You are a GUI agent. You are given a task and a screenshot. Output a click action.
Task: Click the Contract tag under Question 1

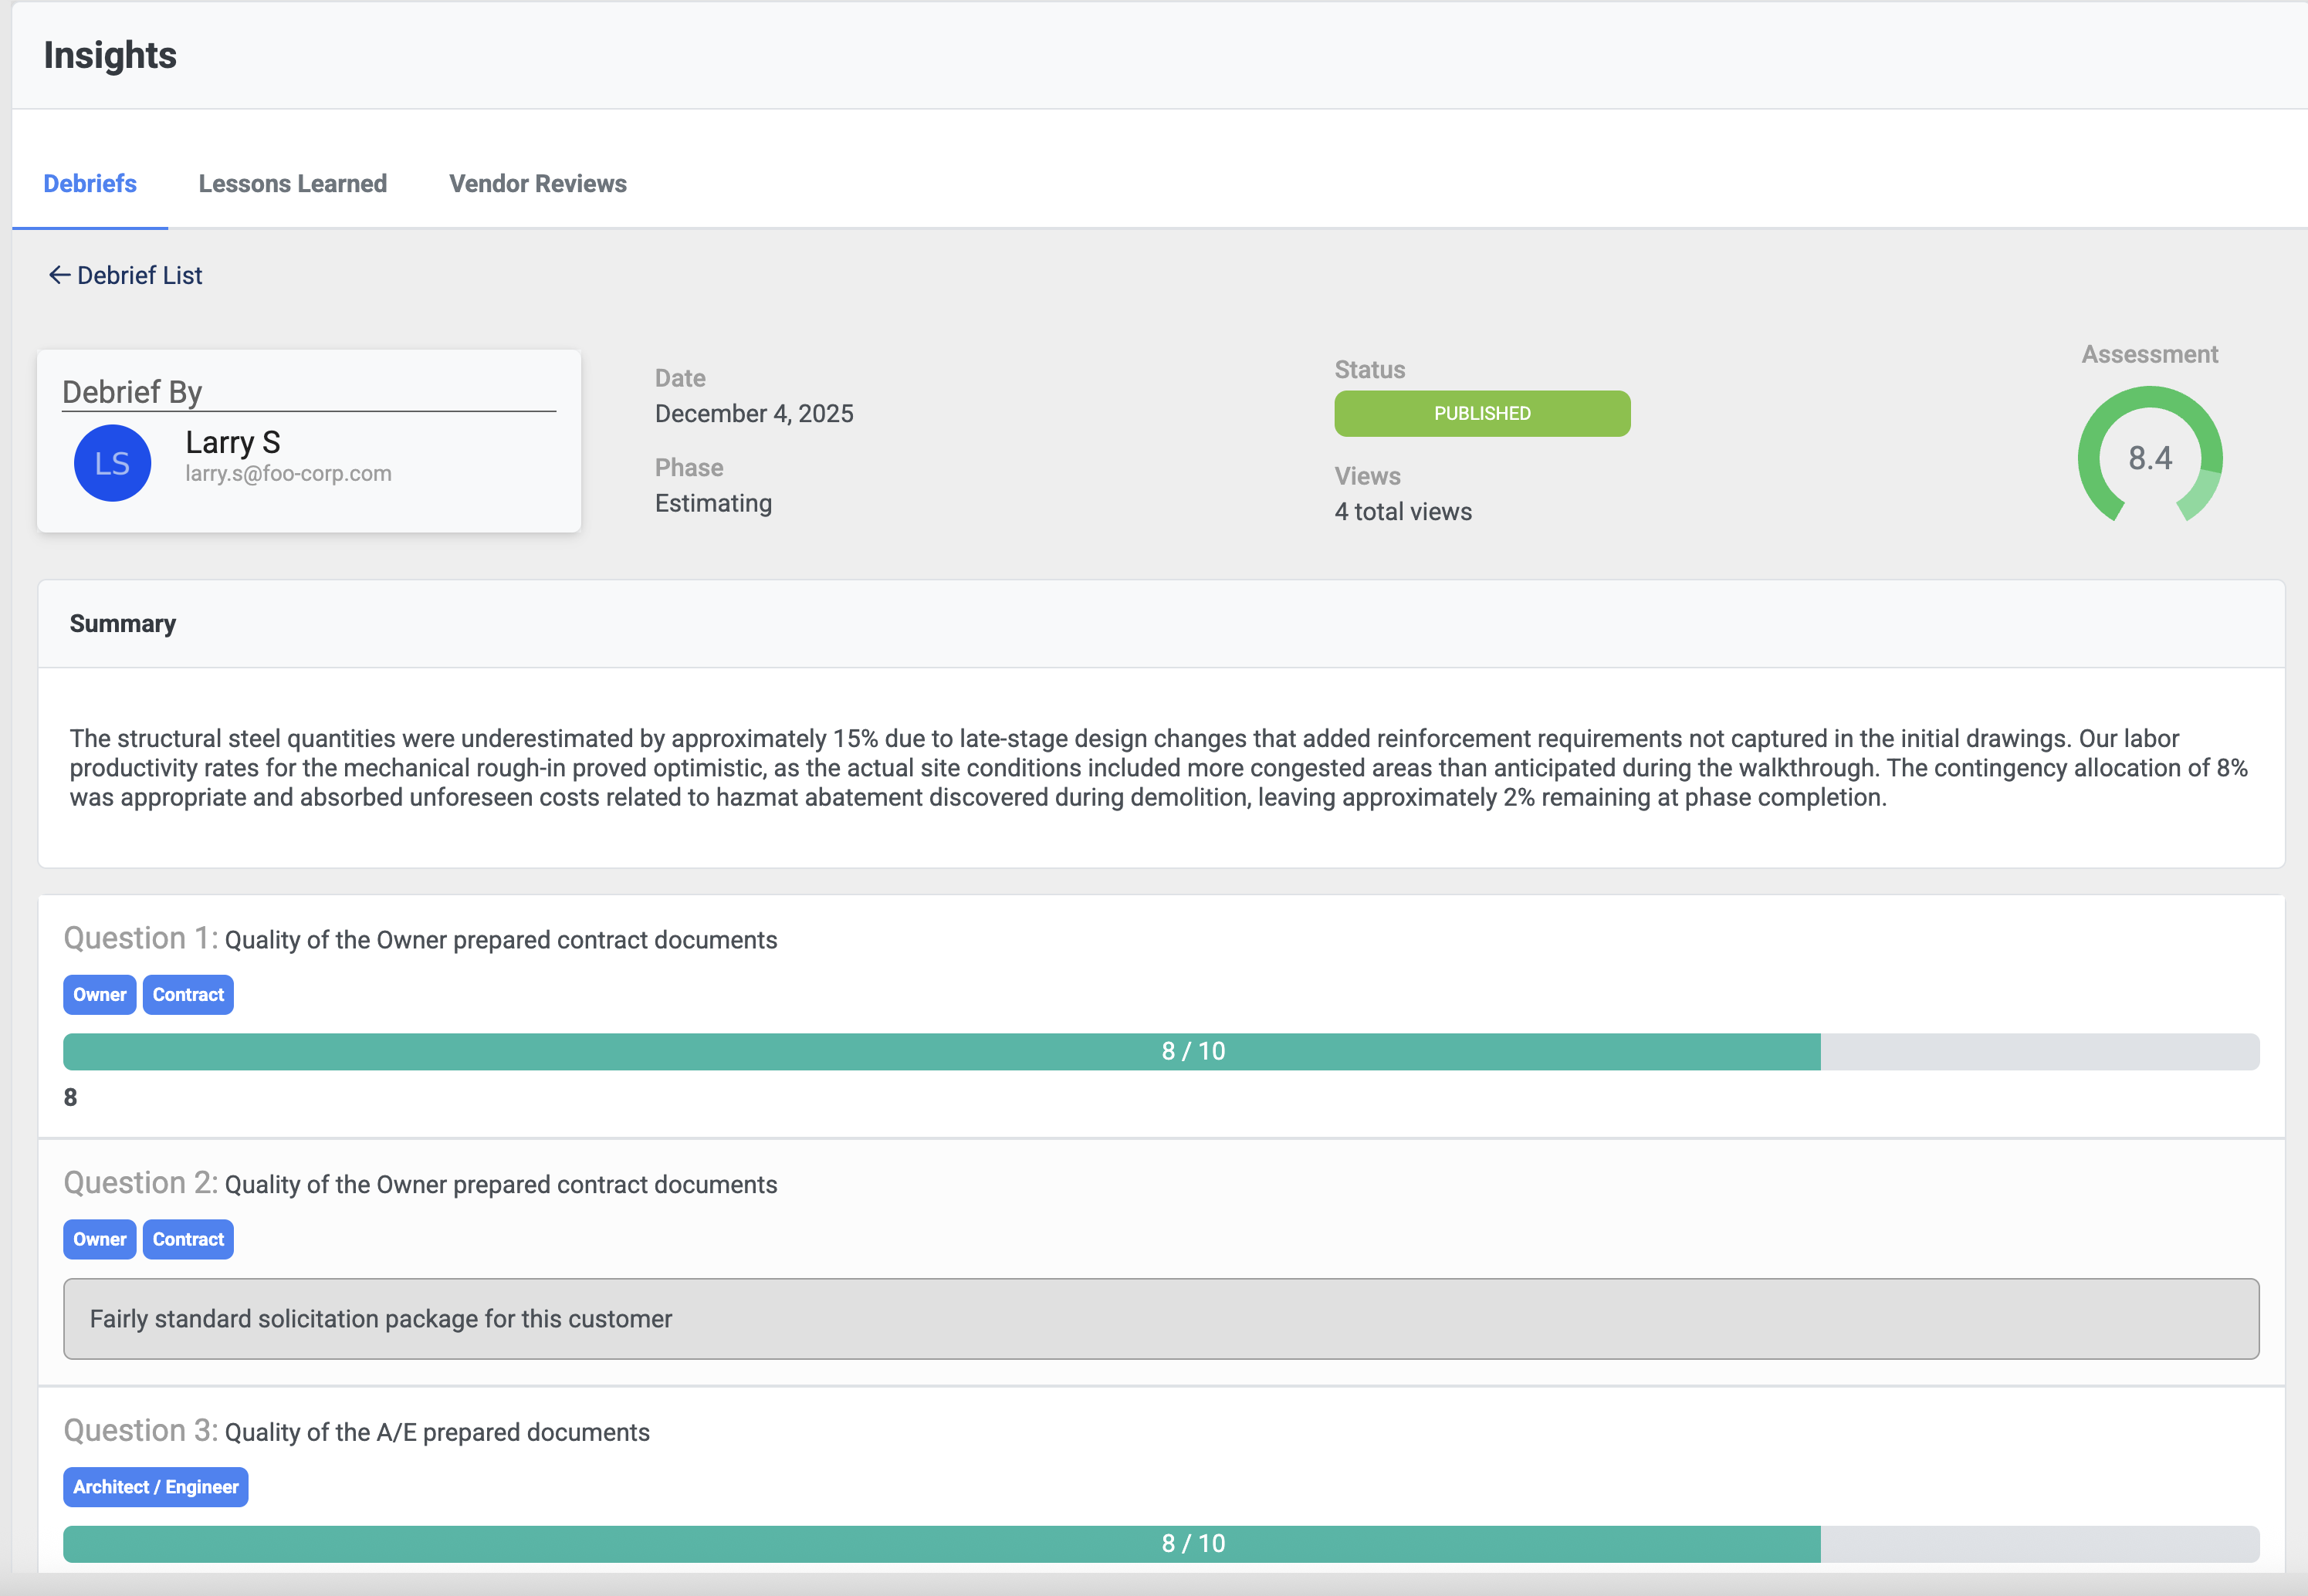pyautogui.click(x=187, y=994)
